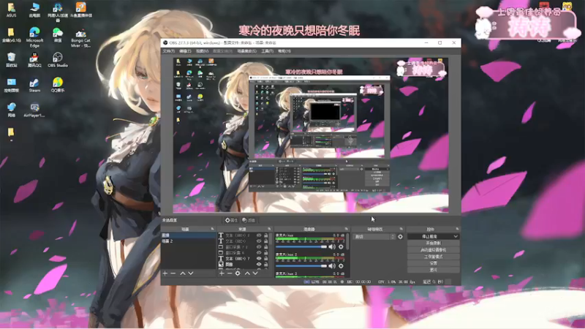Pop out the 控件 dock using its header icon
Screen dimensions: 585x329
(x=457, y=229)
